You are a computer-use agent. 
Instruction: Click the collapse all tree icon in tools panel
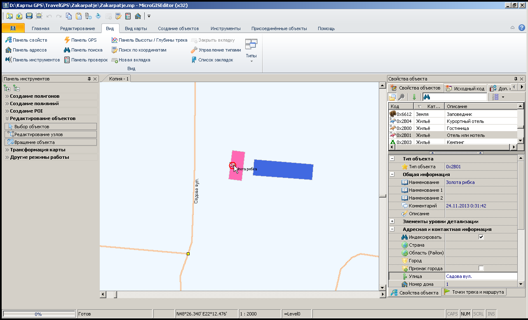[16, 88]
